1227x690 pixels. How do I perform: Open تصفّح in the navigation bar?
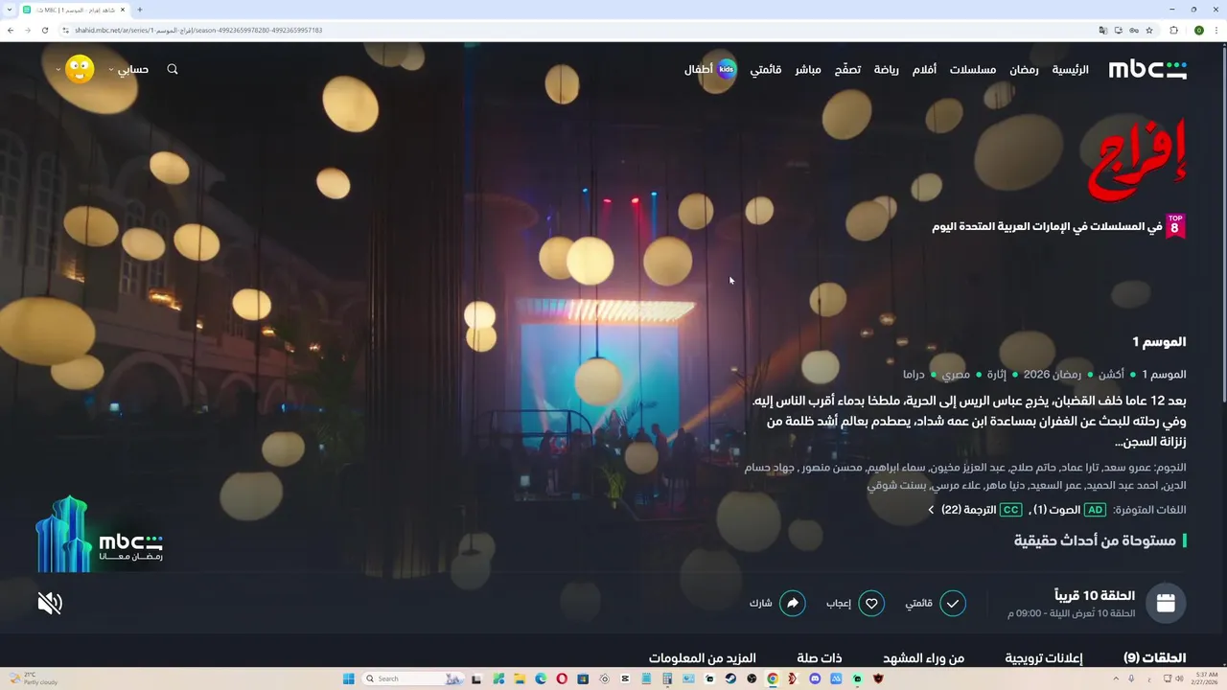coord(847,69)
